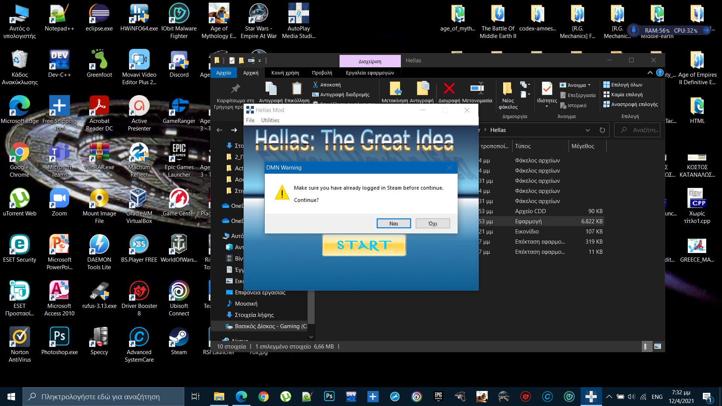Decline the warning with Όχι button
The image size is (722, 406).
433,223
